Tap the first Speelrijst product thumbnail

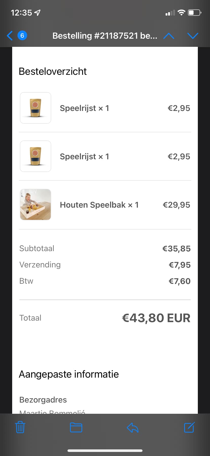point(36,108)
